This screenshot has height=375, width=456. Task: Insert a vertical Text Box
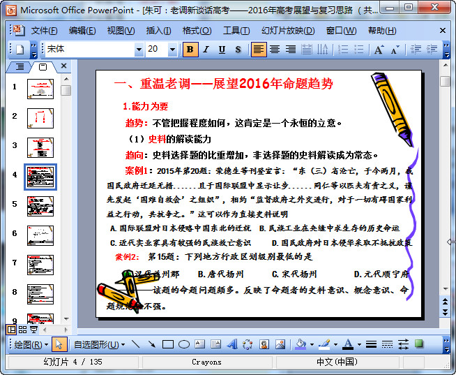[x=215, y=345]
